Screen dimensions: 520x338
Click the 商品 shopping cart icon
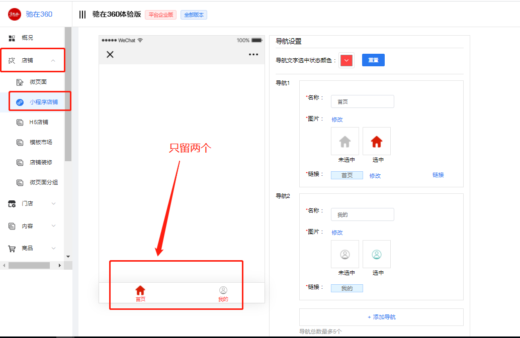12,249
